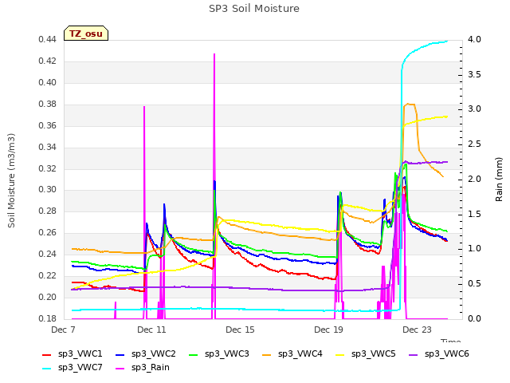Click the blue sp3_VWC2 legend color marker
Viewport: 510px width, 383px height.
(120, 354)
